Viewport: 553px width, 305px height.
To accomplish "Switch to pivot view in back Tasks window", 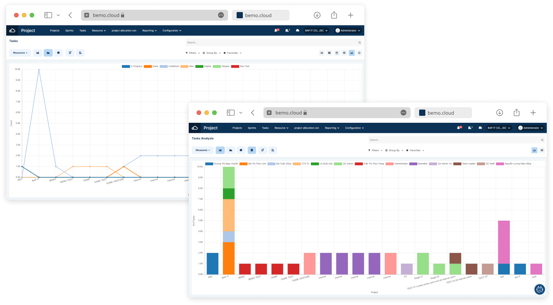I will [344, 53].
